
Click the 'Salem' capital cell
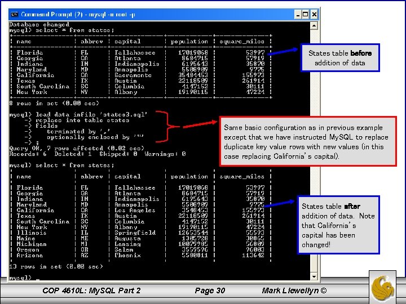click(x=123, y=250)
